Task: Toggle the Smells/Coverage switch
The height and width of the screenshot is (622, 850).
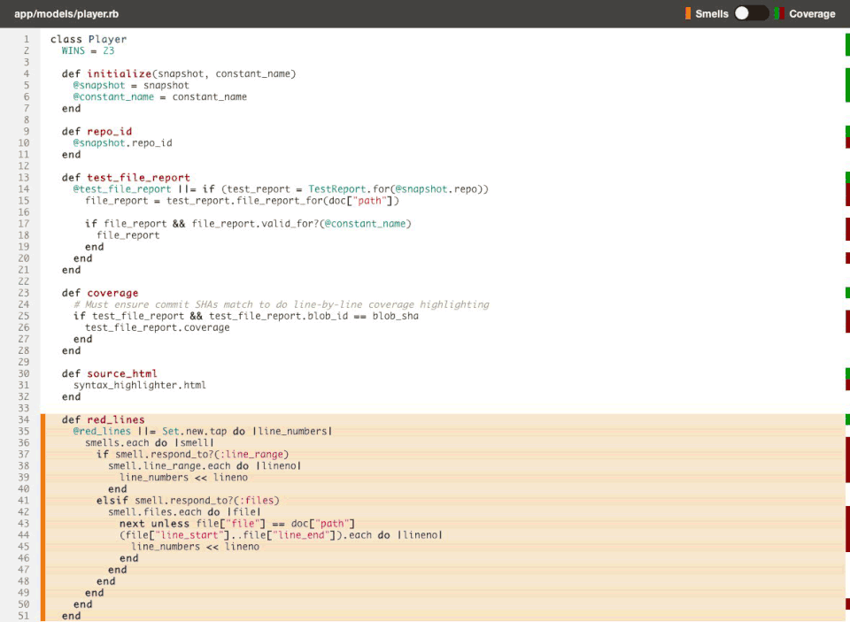Action: (x=752, y=13)
